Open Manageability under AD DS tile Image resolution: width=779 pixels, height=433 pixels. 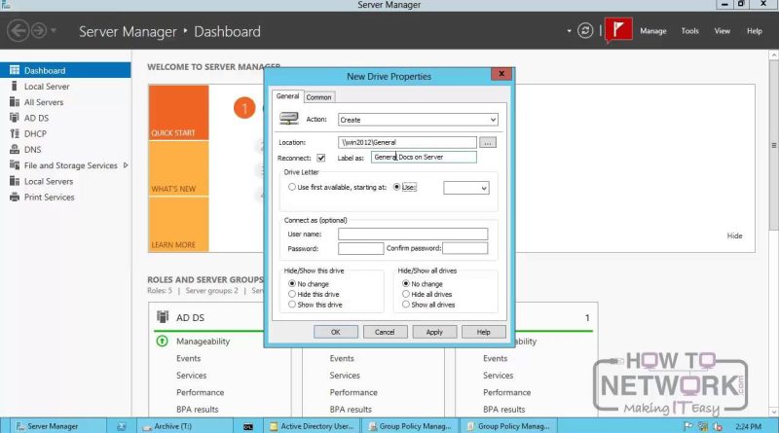point(203,342)
